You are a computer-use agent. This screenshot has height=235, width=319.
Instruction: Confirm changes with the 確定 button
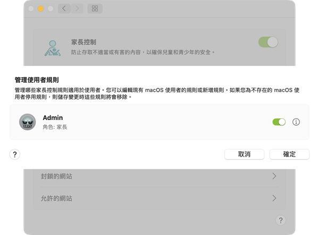(289, 154)
